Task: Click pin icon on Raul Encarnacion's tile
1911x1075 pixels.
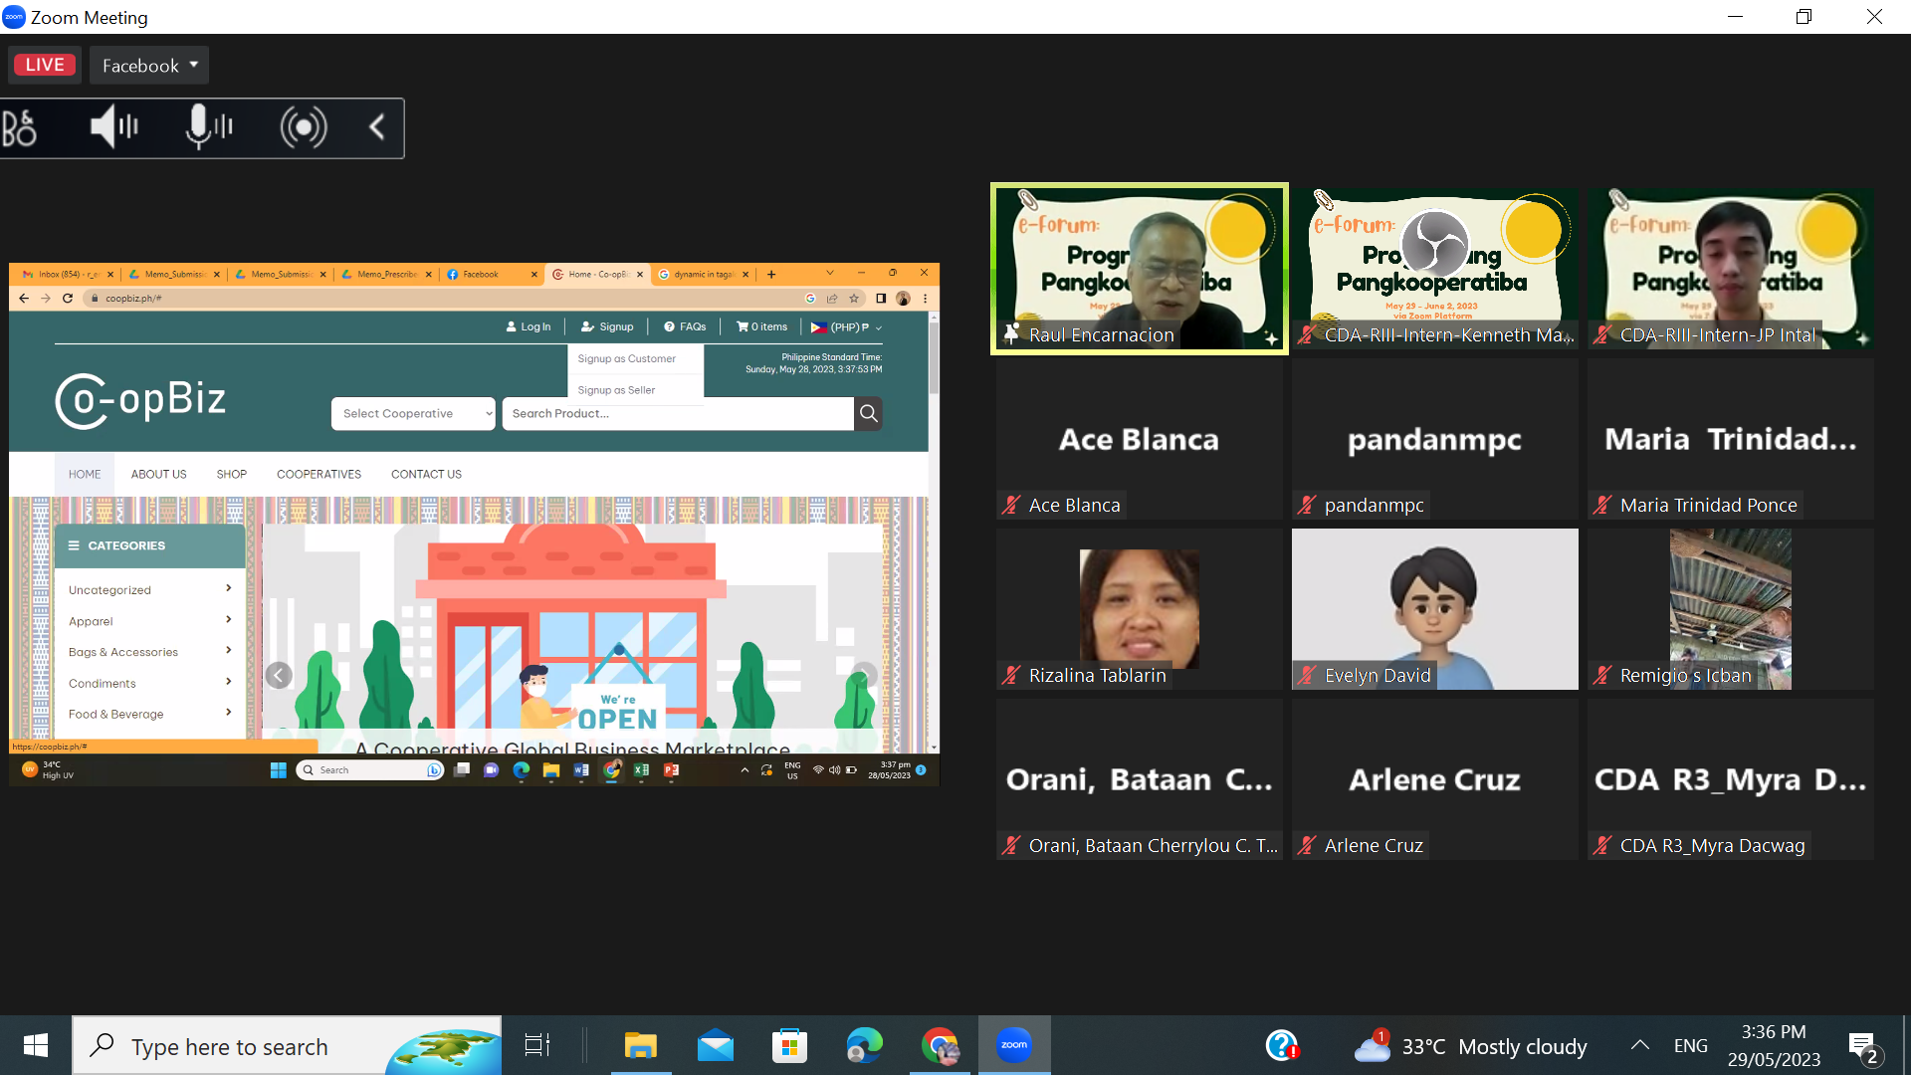Action: 1011,334
